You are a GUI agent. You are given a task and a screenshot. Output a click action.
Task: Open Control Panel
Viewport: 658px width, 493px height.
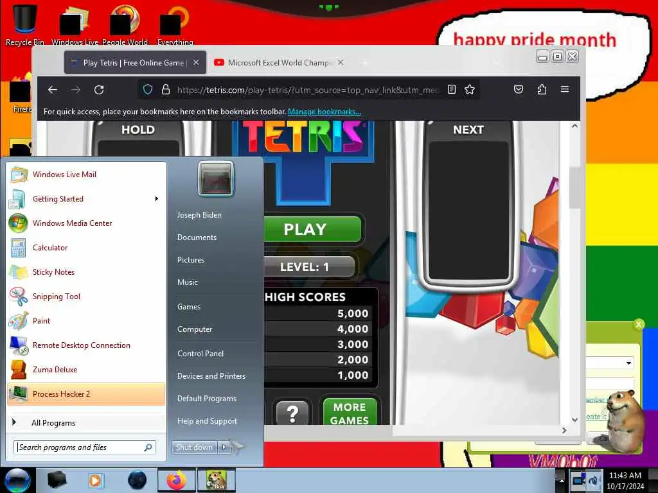(200, 354)
